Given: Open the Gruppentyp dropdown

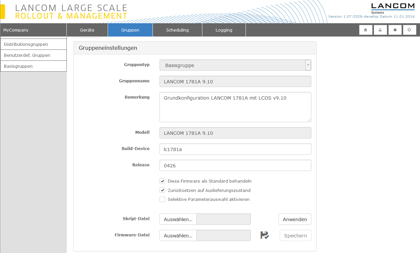Looking at the screenshot, I should tap(235, 65).
